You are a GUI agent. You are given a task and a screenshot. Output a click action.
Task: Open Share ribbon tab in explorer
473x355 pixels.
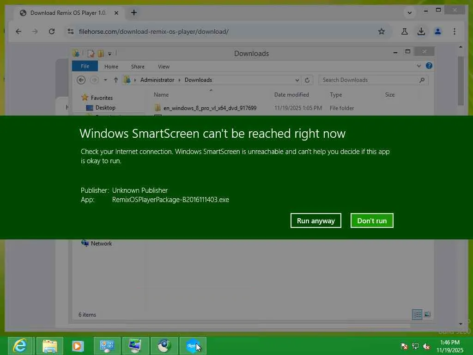point(138,67)
